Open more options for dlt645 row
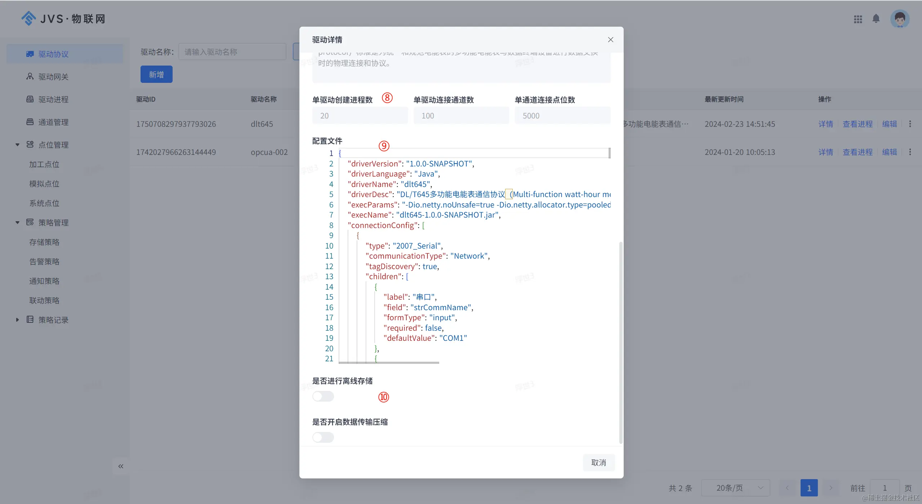Screen dimensions: 922x504 pos(910,124)
